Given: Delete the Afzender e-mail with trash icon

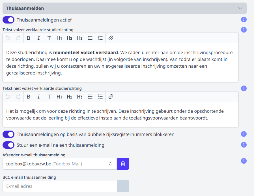Looking at the screenshot, I should 123,164.
